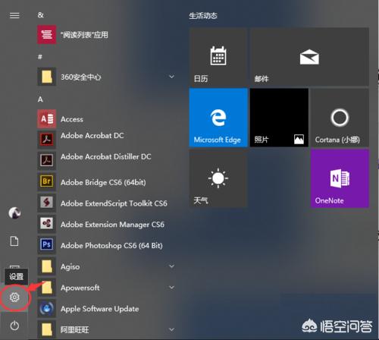Launch Adobe Bridge CS6 icon

point(47,181)
